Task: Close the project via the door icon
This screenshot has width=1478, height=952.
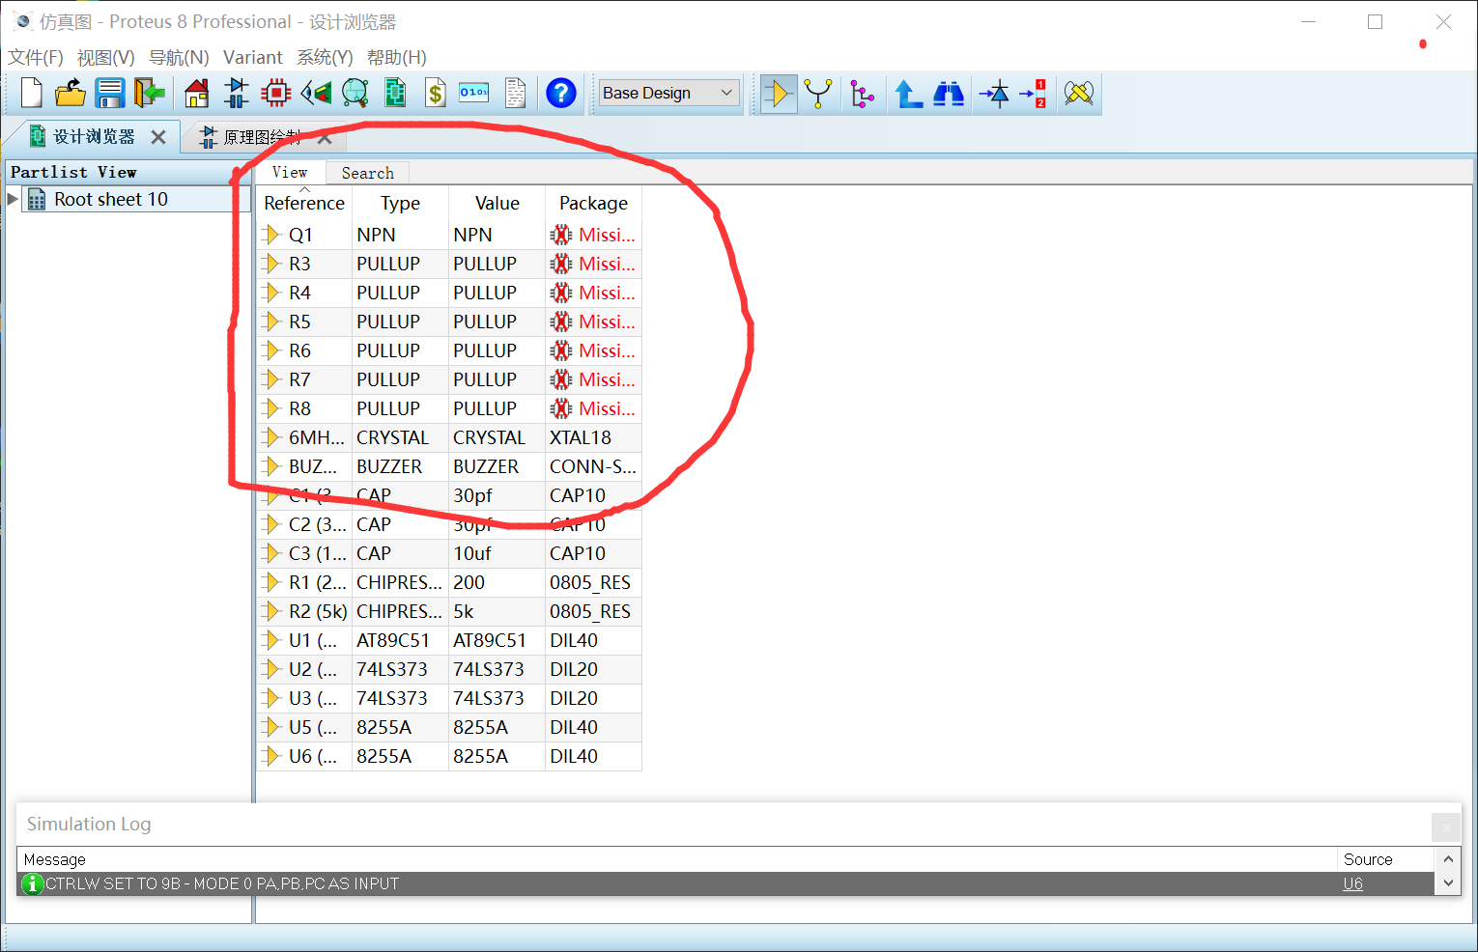Action: (x=150, y=93)
